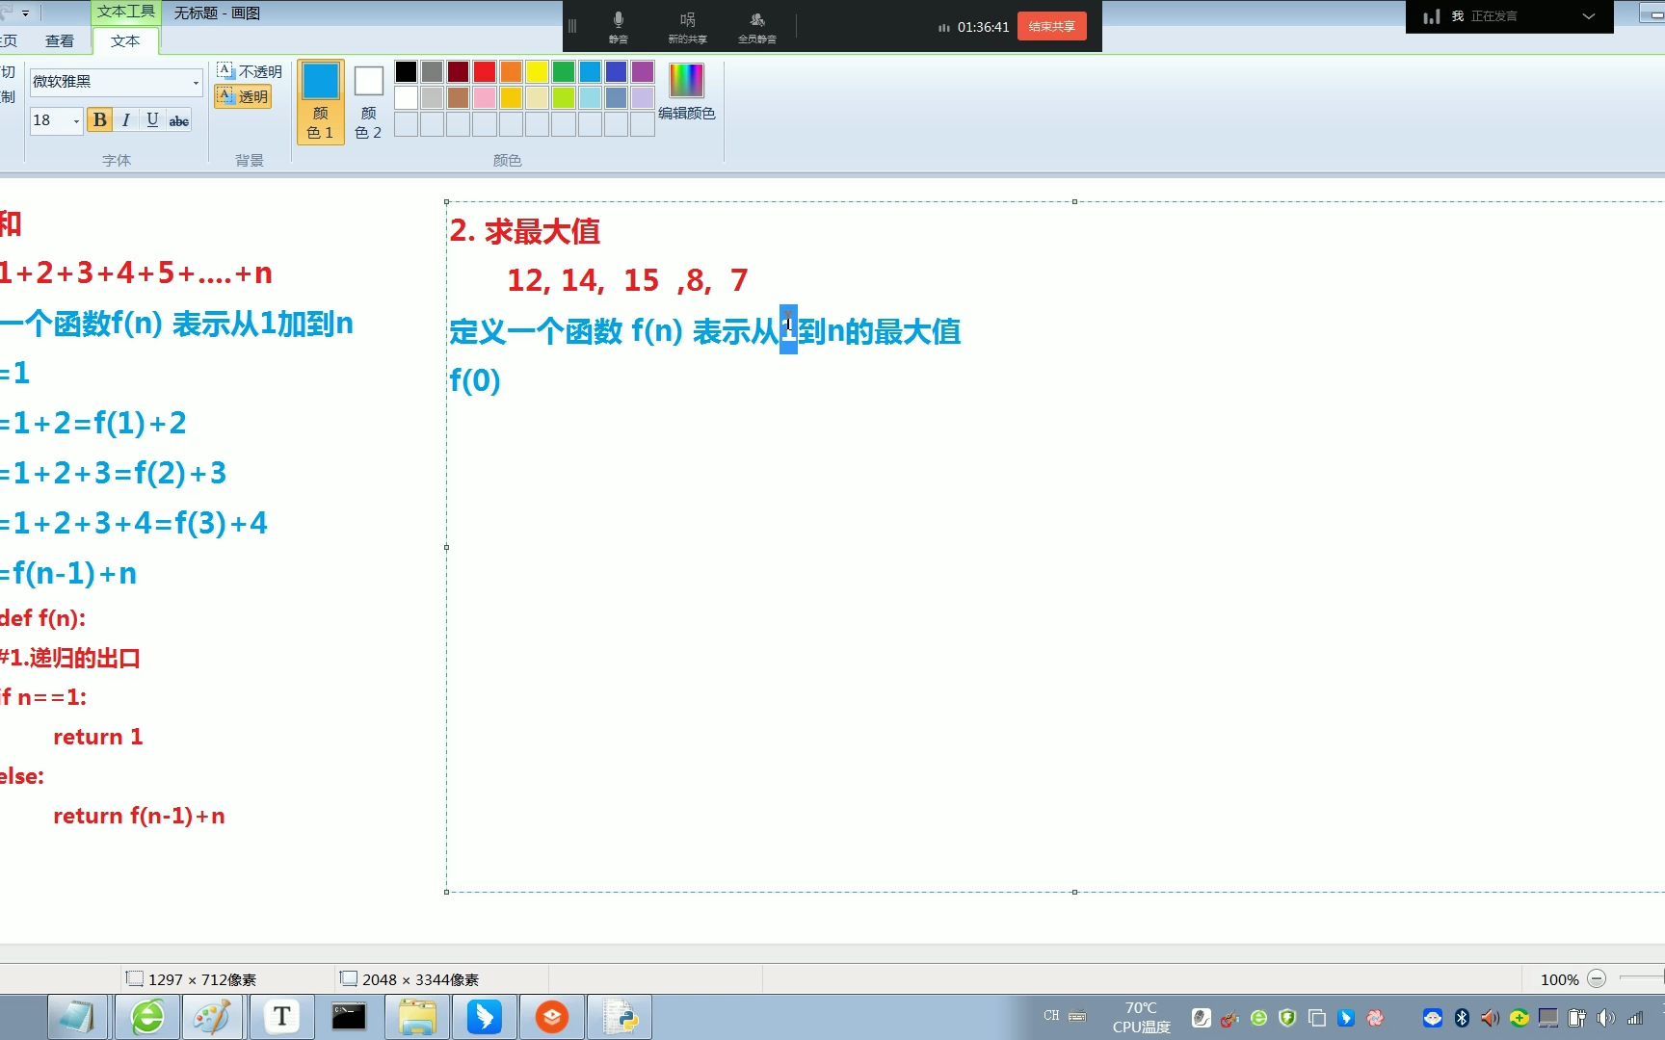This screenshot has height=1040, width=1665.
Task: Apply italic formatting to text
Action: (125, 119)
